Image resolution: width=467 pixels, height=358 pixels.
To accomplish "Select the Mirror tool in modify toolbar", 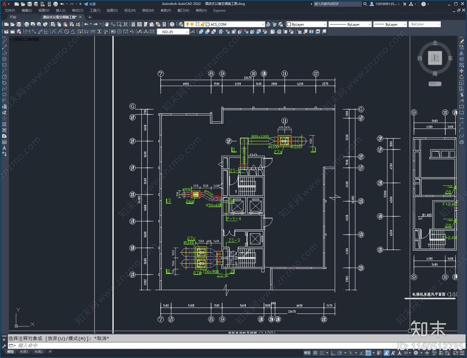I will pos(461,53).
